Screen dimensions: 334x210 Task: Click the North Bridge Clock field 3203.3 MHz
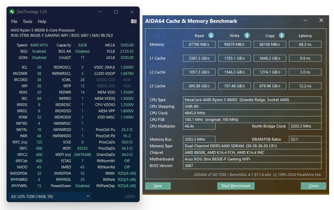[x=305, y=126]
